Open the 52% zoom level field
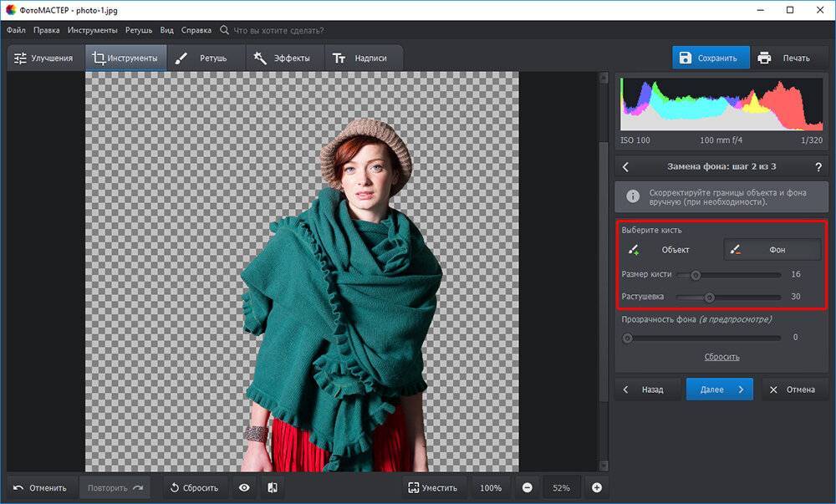Image resolution: width=836 pixels, height=504 pixels. 561,488
